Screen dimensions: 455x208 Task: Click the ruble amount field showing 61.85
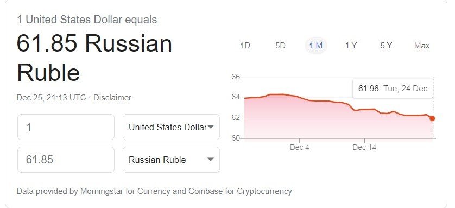(66, 160)
